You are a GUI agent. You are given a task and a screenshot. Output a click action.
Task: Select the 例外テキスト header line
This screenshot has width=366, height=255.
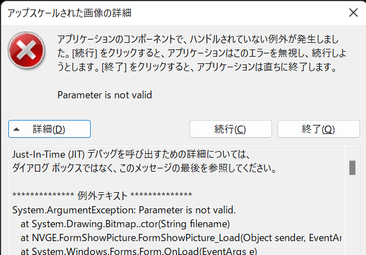click(102, 196)
